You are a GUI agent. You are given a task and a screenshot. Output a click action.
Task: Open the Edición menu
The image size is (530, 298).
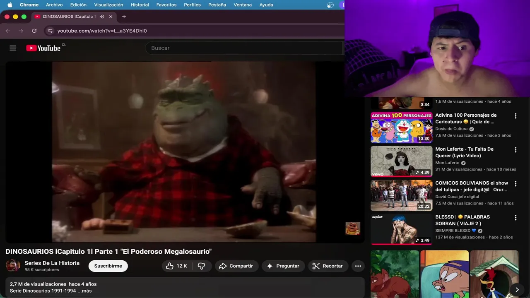pyautogui.click(x=78, y=5)
